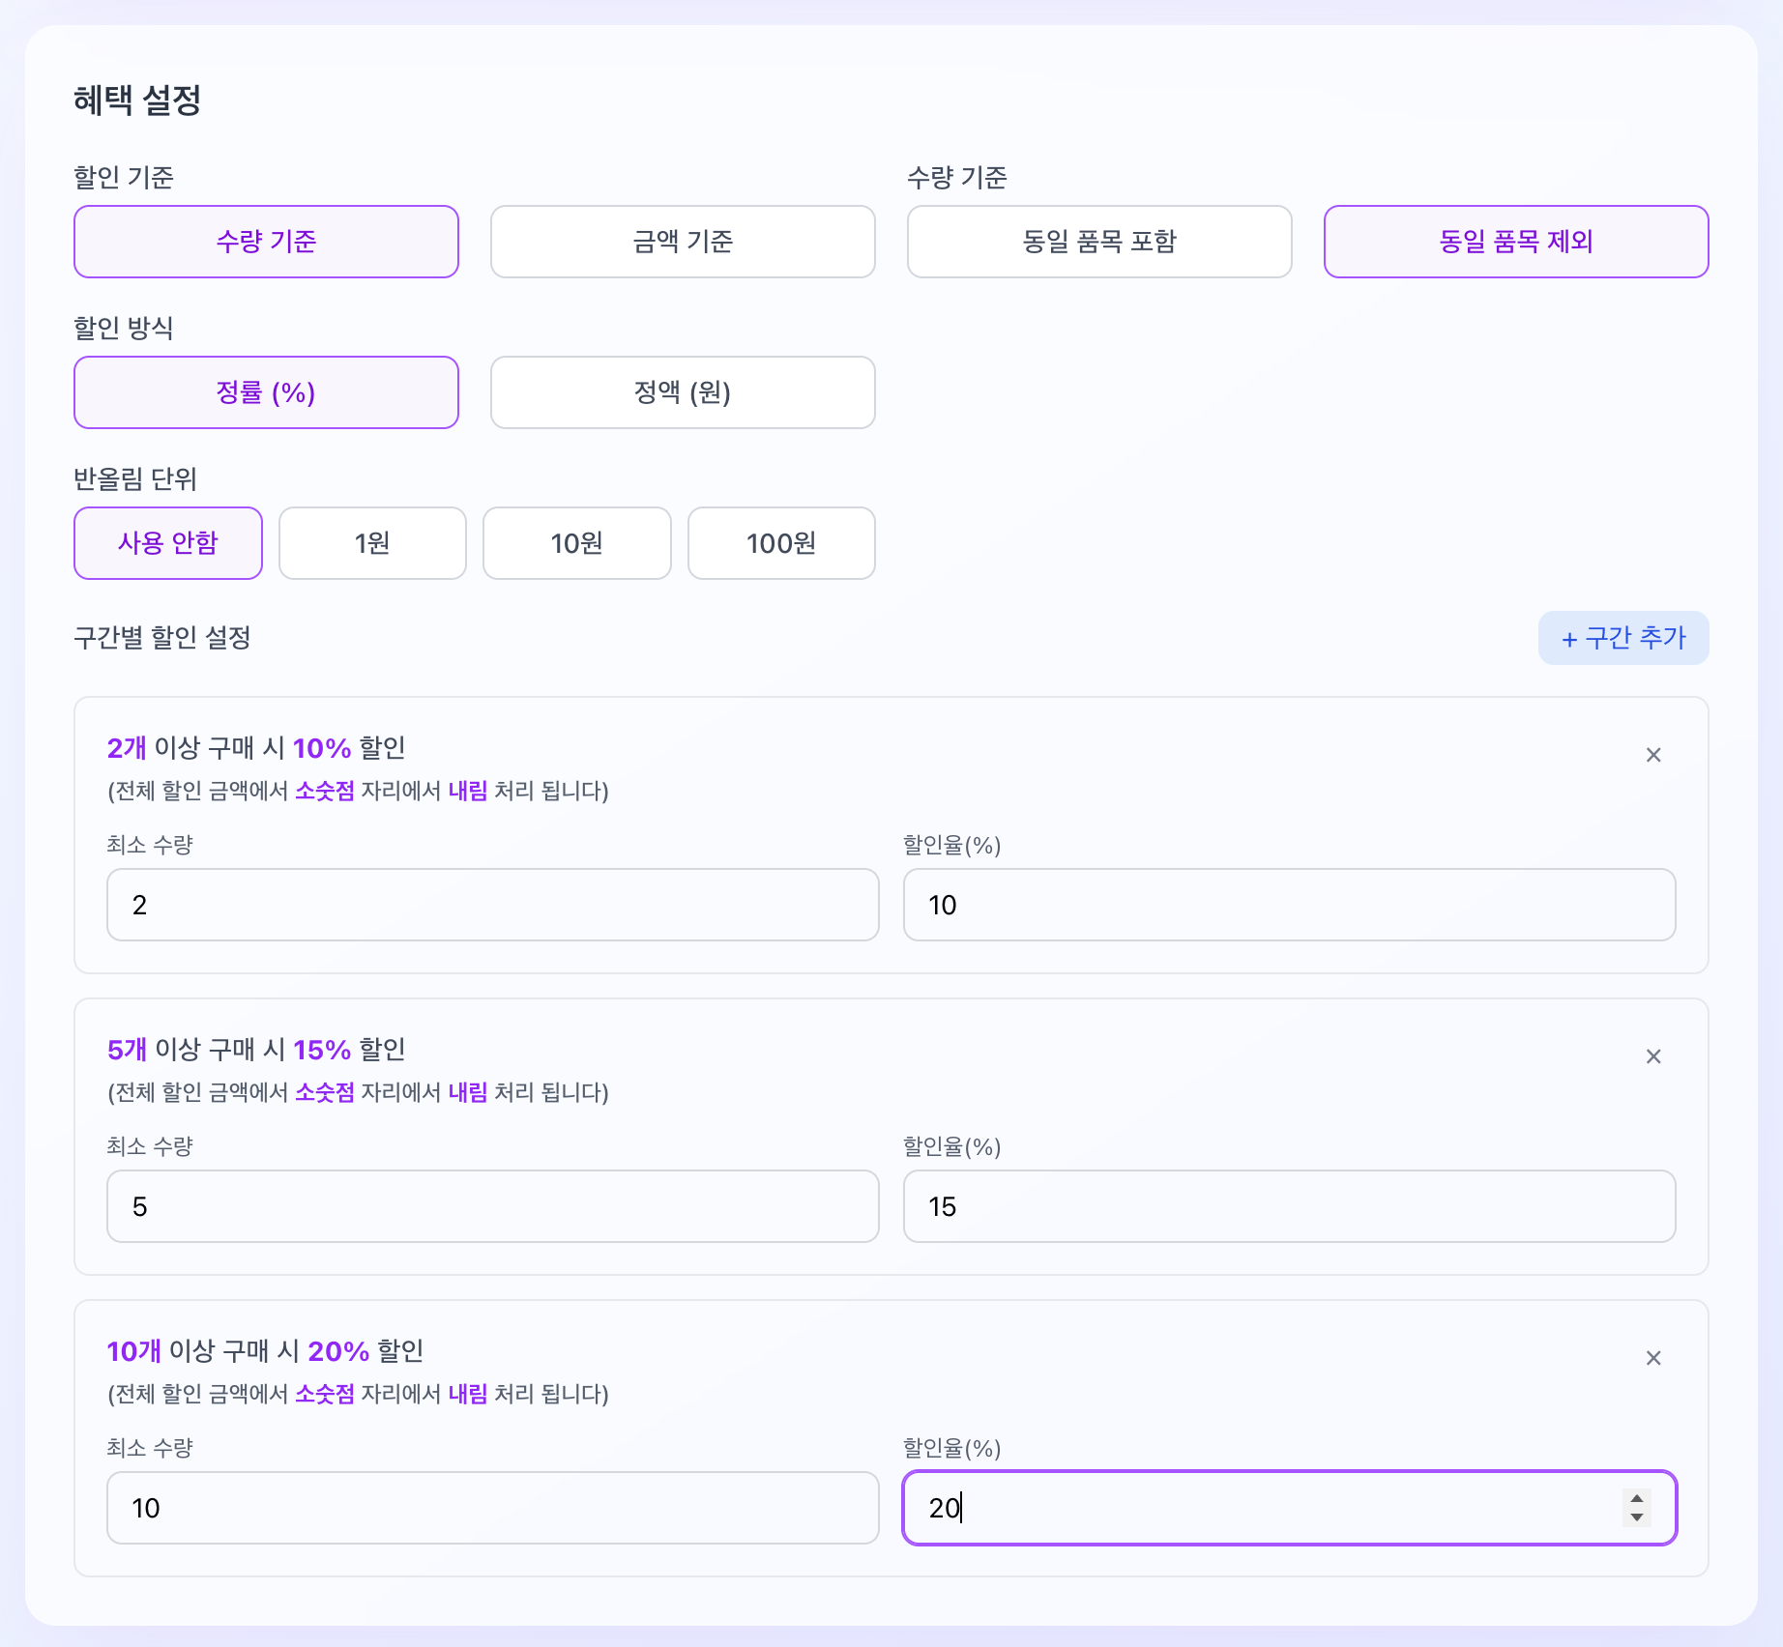The height and width of the screenshot is (1647, 1783).
Task: Remove the 10개 이상 20% discount tier
Action: [x=1653, y=1358]
